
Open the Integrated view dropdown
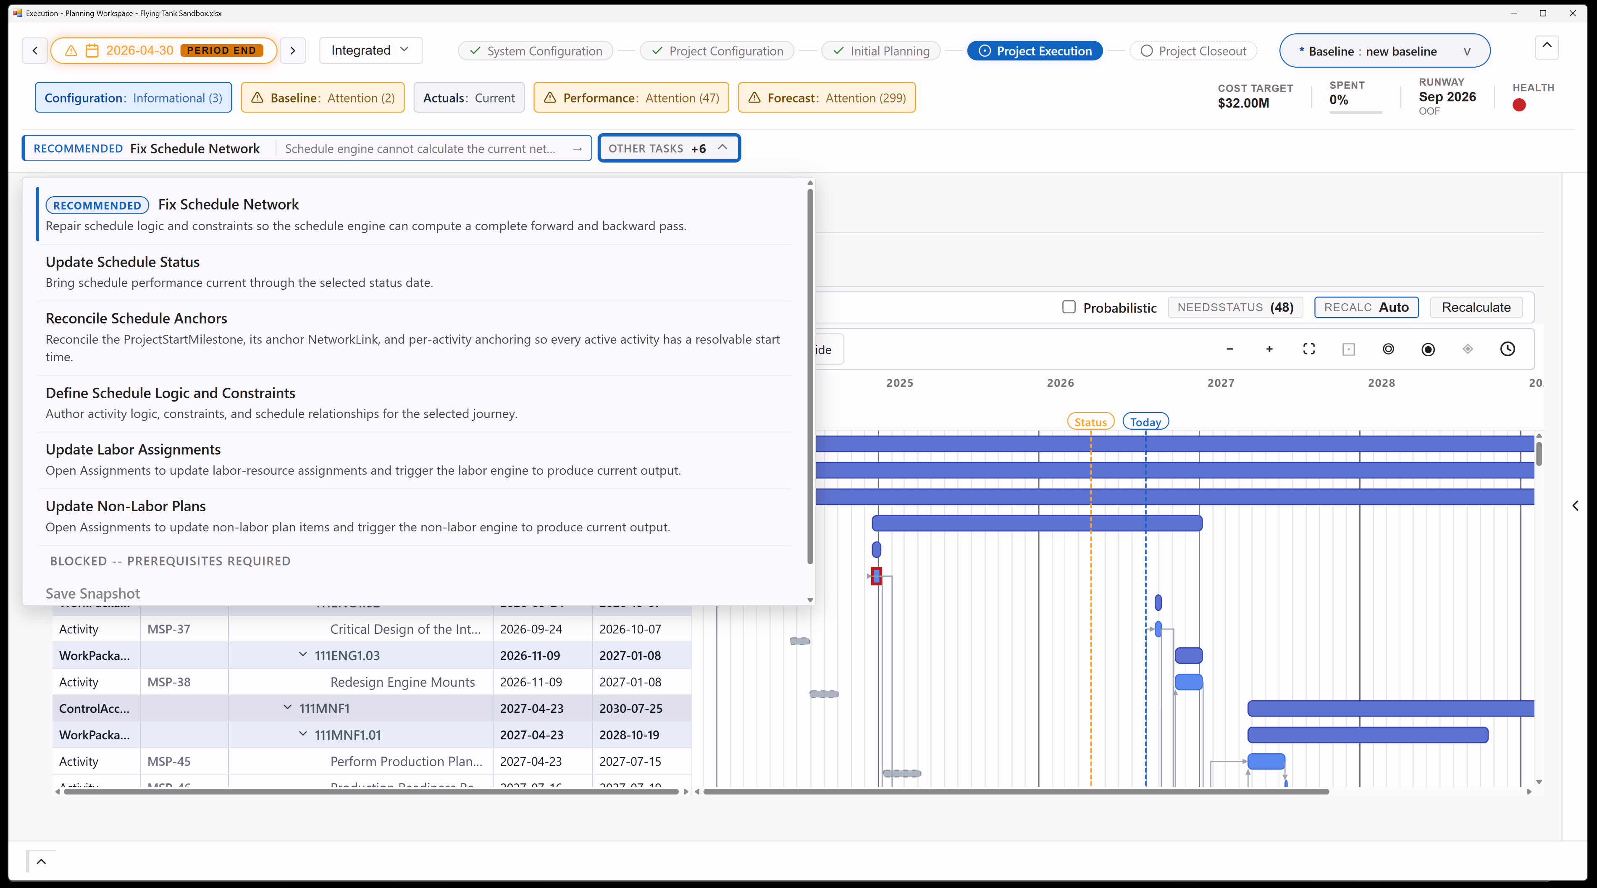(x=370, y=50)
